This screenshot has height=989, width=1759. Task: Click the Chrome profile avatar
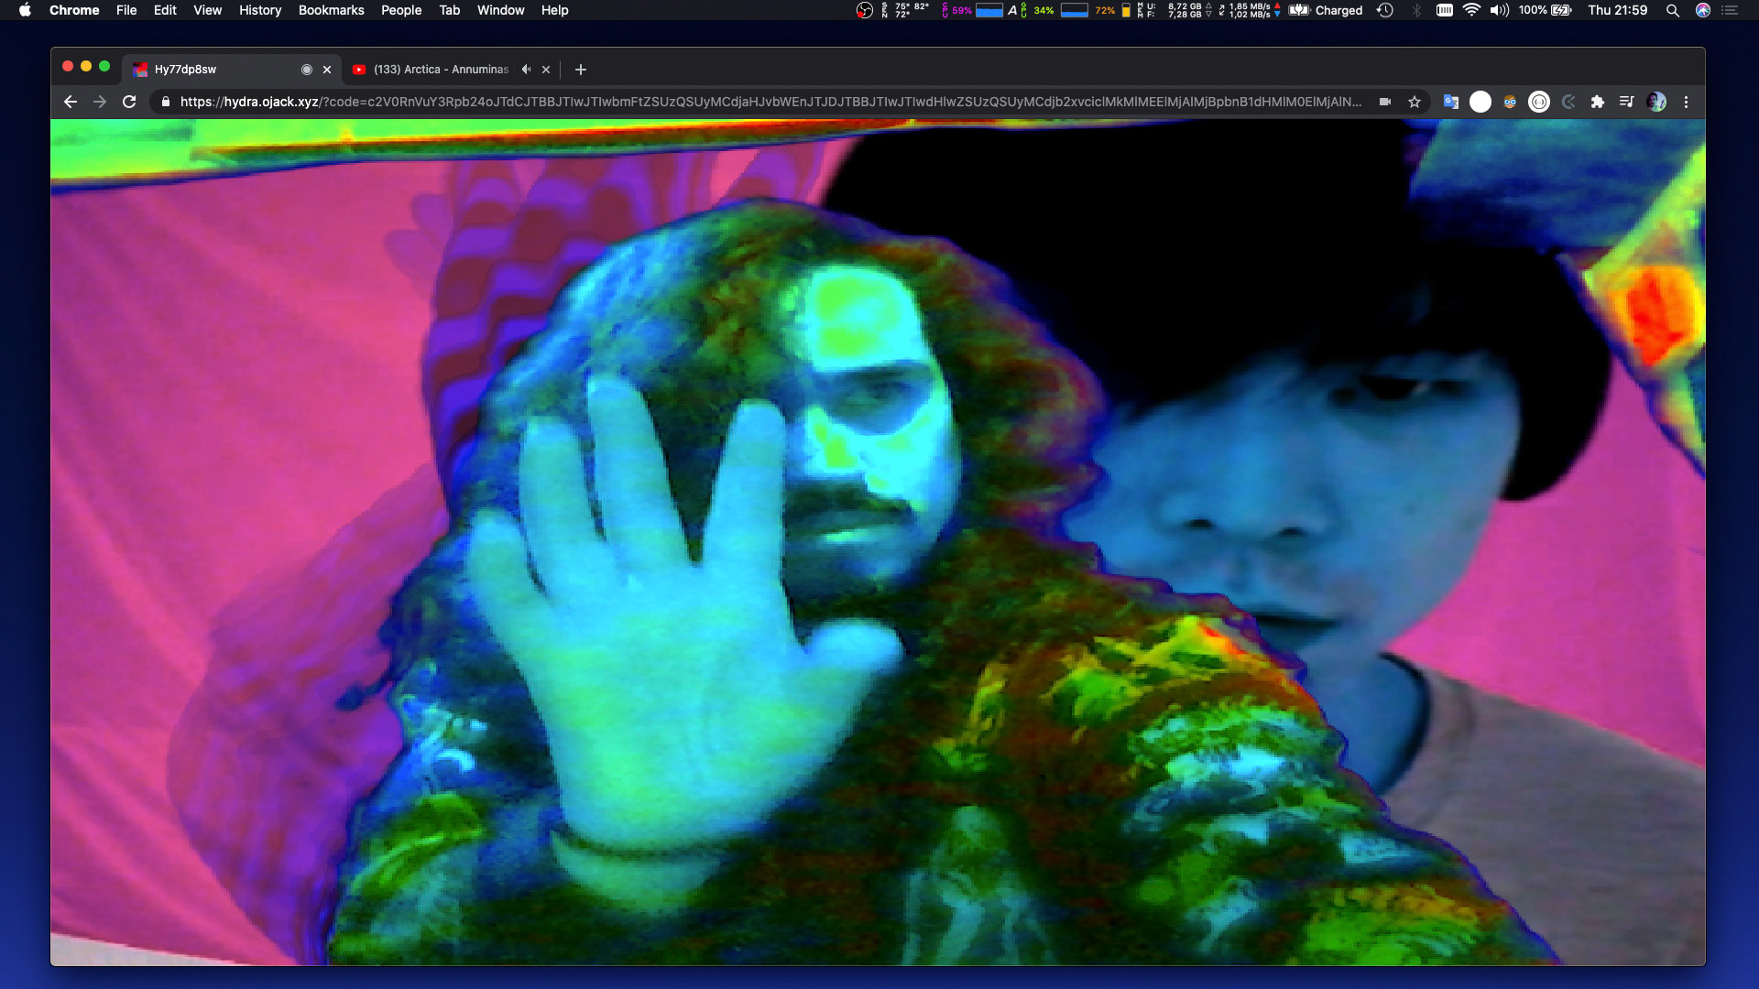click(1655, 102)
